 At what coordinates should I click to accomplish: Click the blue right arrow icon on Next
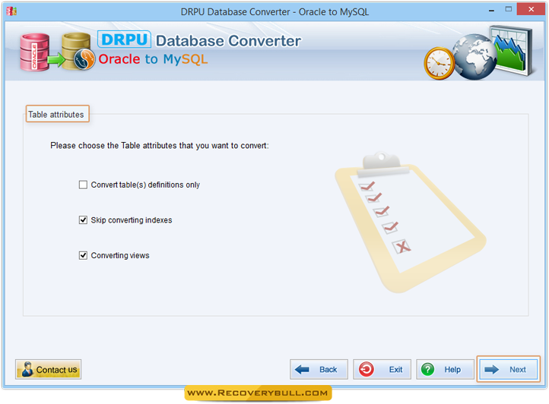click(x=491, y=369)
